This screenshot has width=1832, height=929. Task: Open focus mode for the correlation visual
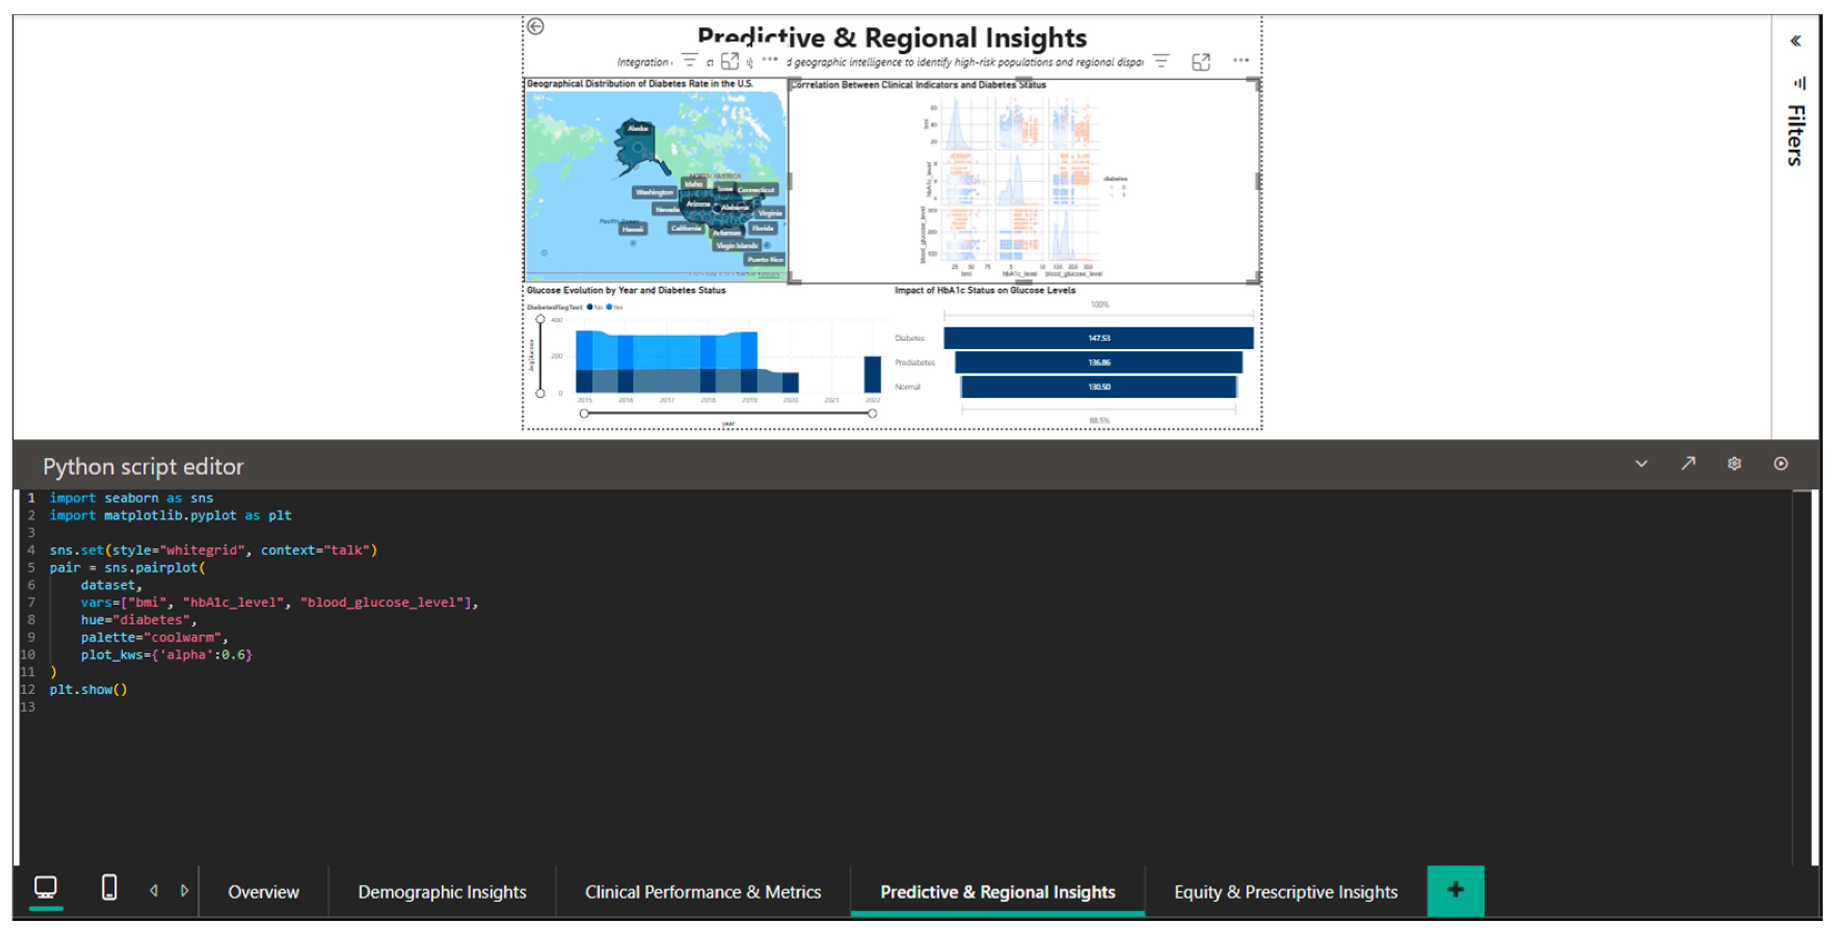tap(1201, 62)
